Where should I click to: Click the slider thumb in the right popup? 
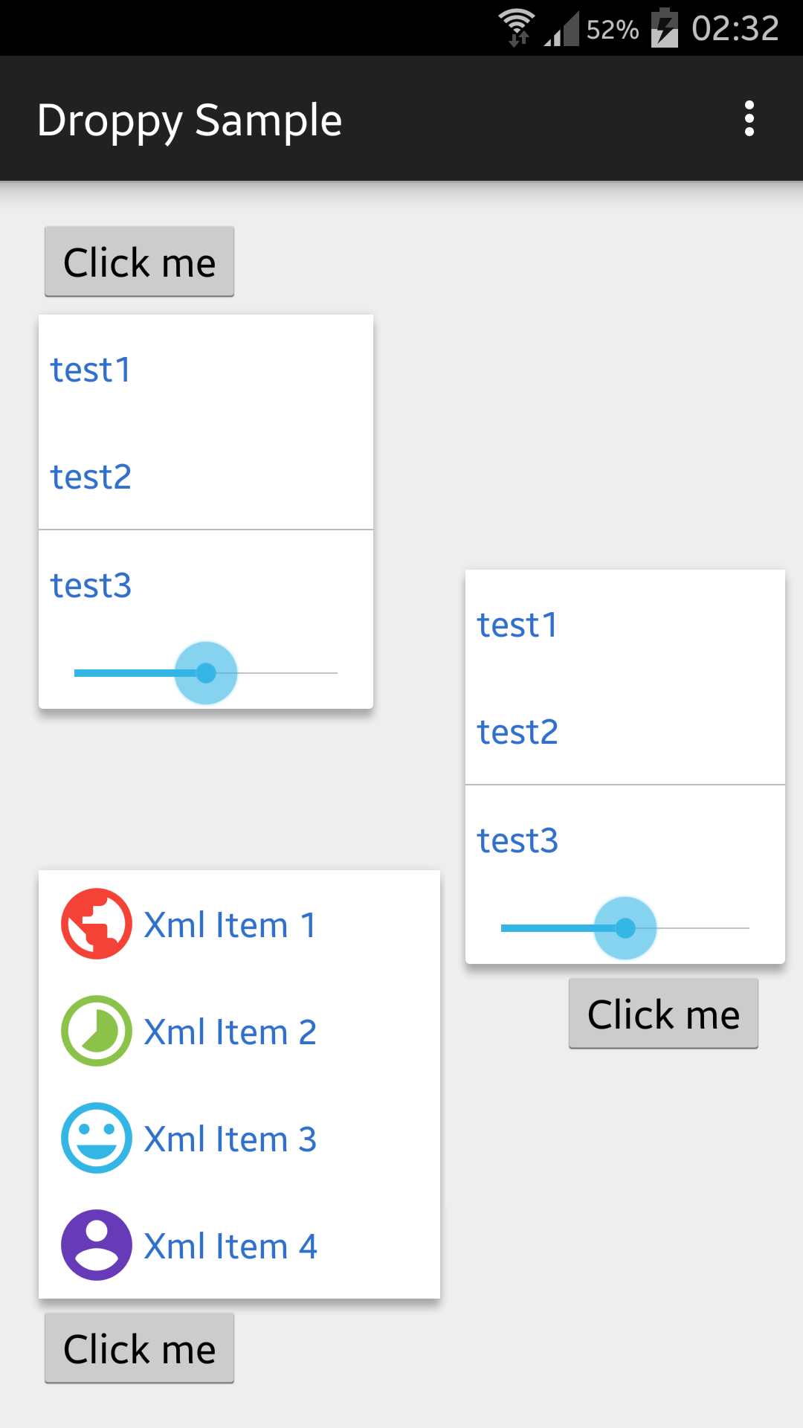click(625, 928)
